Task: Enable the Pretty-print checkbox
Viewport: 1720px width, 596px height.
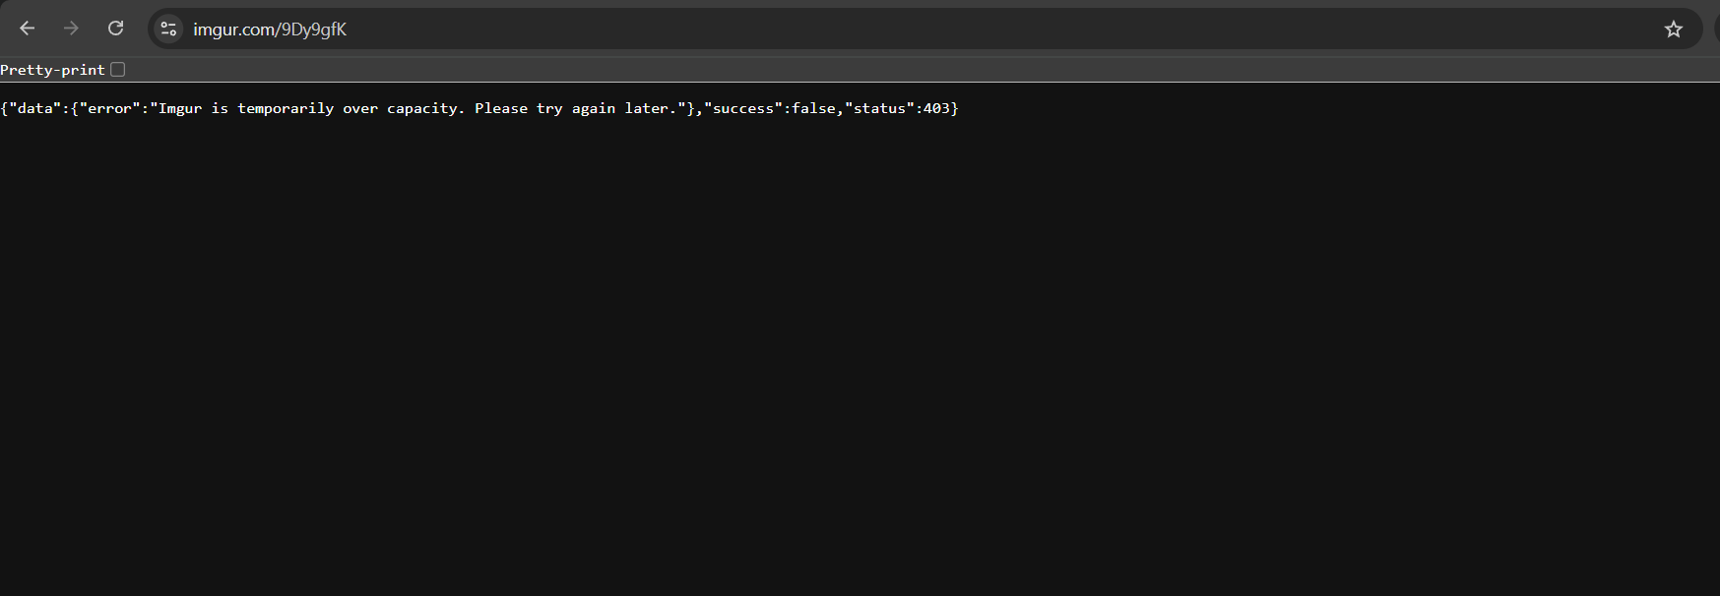Action: pos(118,69)
